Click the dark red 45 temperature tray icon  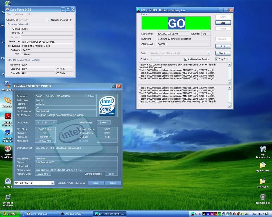pyautogui.click(x=216, y=214)
